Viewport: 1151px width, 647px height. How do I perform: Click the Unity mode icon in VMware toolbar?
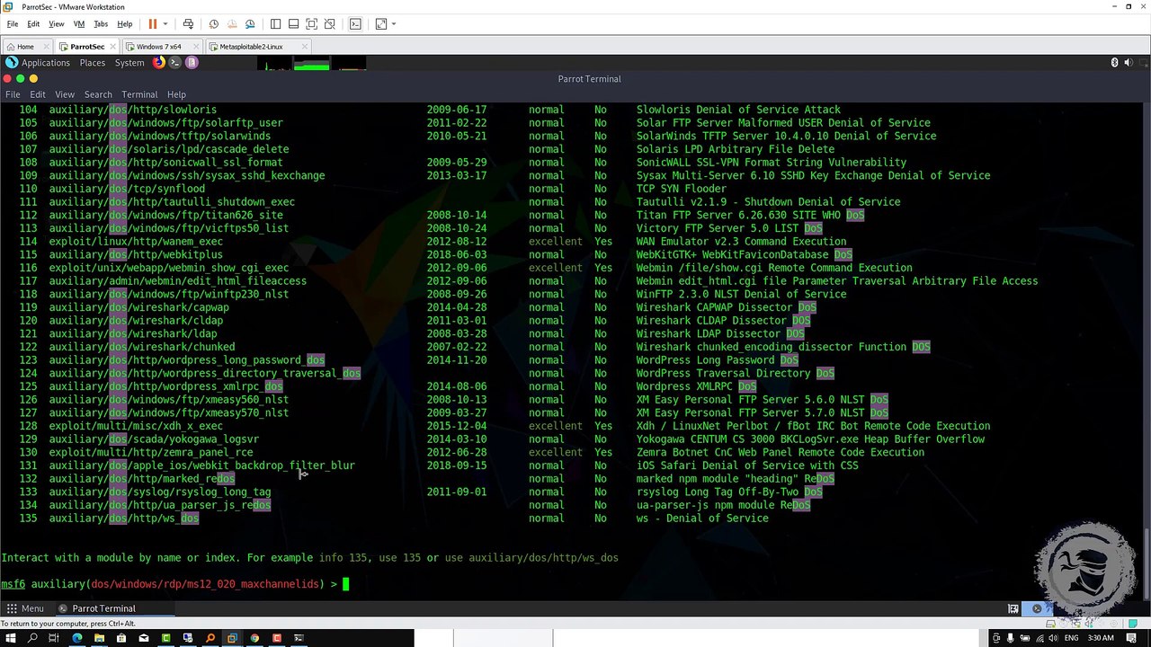point(329,24)
